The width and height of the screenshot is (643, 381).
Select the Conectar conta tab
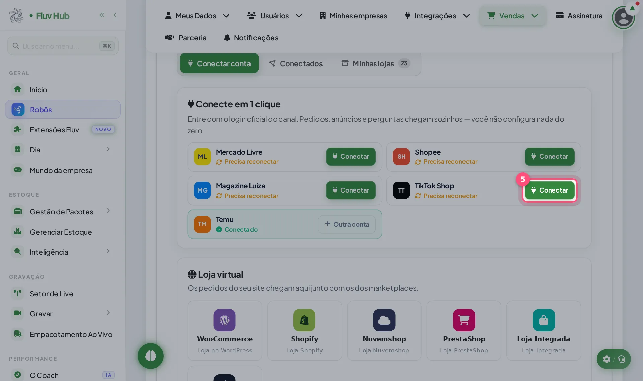[x=219, y=63]
